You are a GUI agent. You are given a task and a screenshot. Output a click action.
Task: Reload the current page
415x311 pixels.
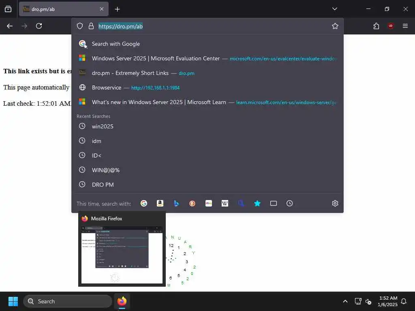tap(39, 26)
